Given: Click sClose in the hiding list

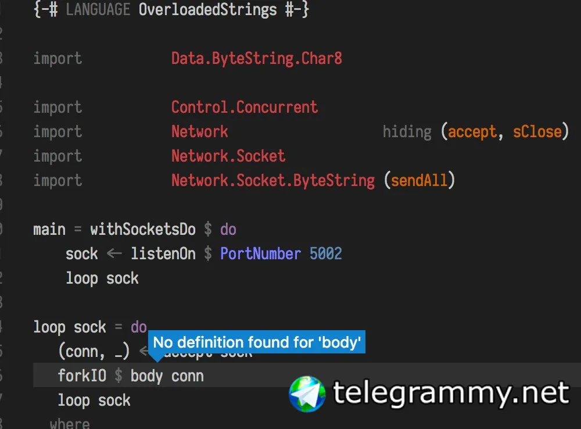Looking at the screenshot, I should click(537, 131).
